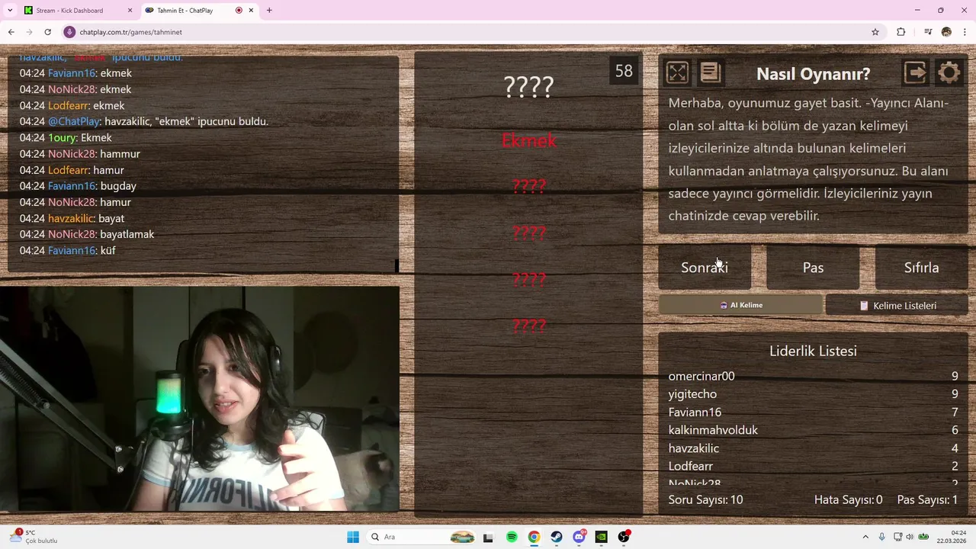Open the Chrome three-dot menu
Viewport: 976px width, 549px height.
(x=965, y=32)
